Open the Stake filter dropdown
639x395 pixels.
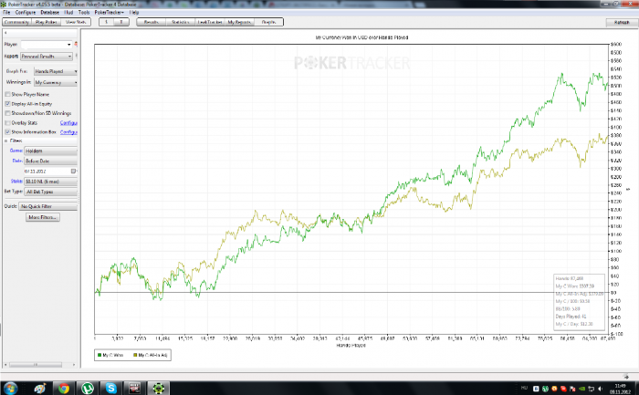click(50, 182)
